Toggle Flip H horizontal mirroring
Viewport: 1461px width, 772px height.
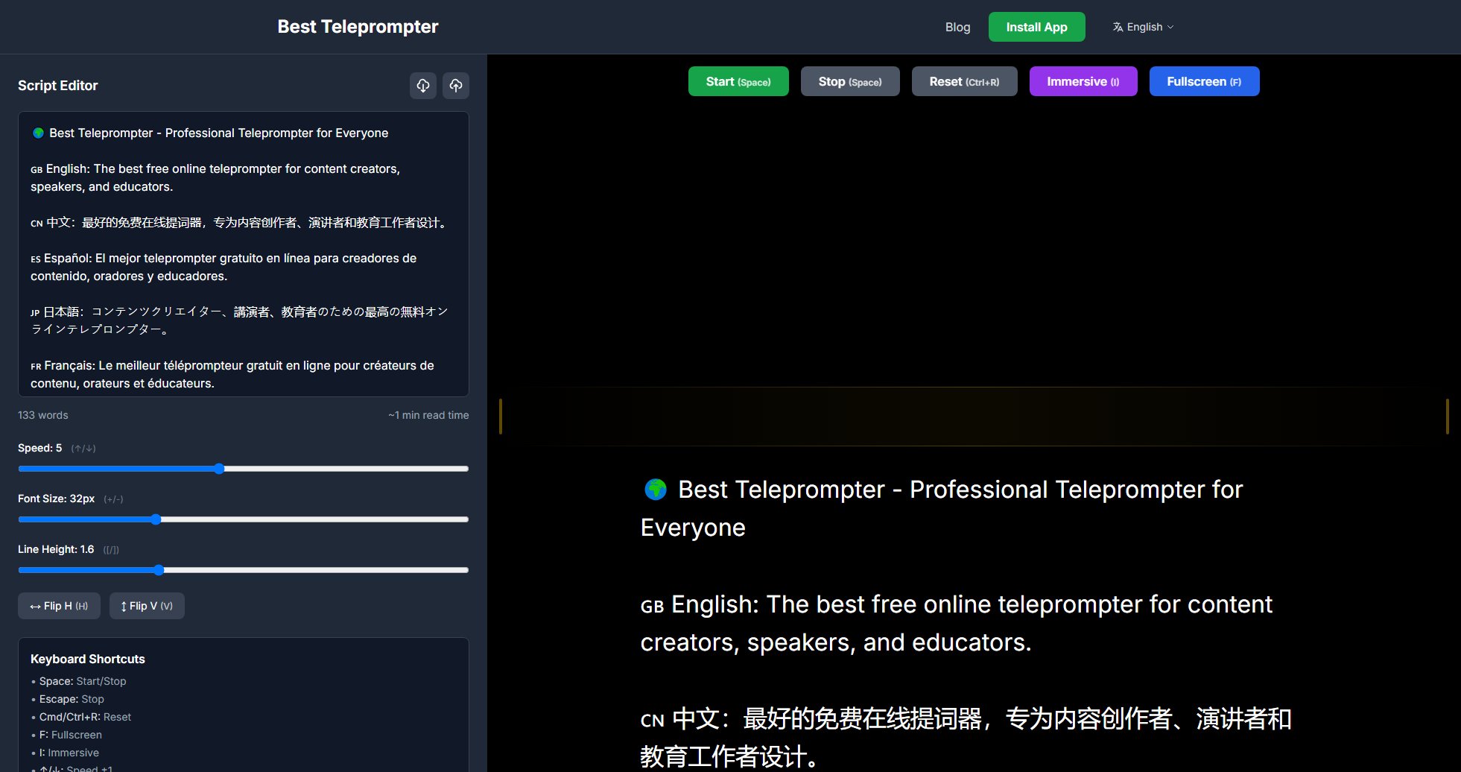pyautogui.click(x=59, y=606)
